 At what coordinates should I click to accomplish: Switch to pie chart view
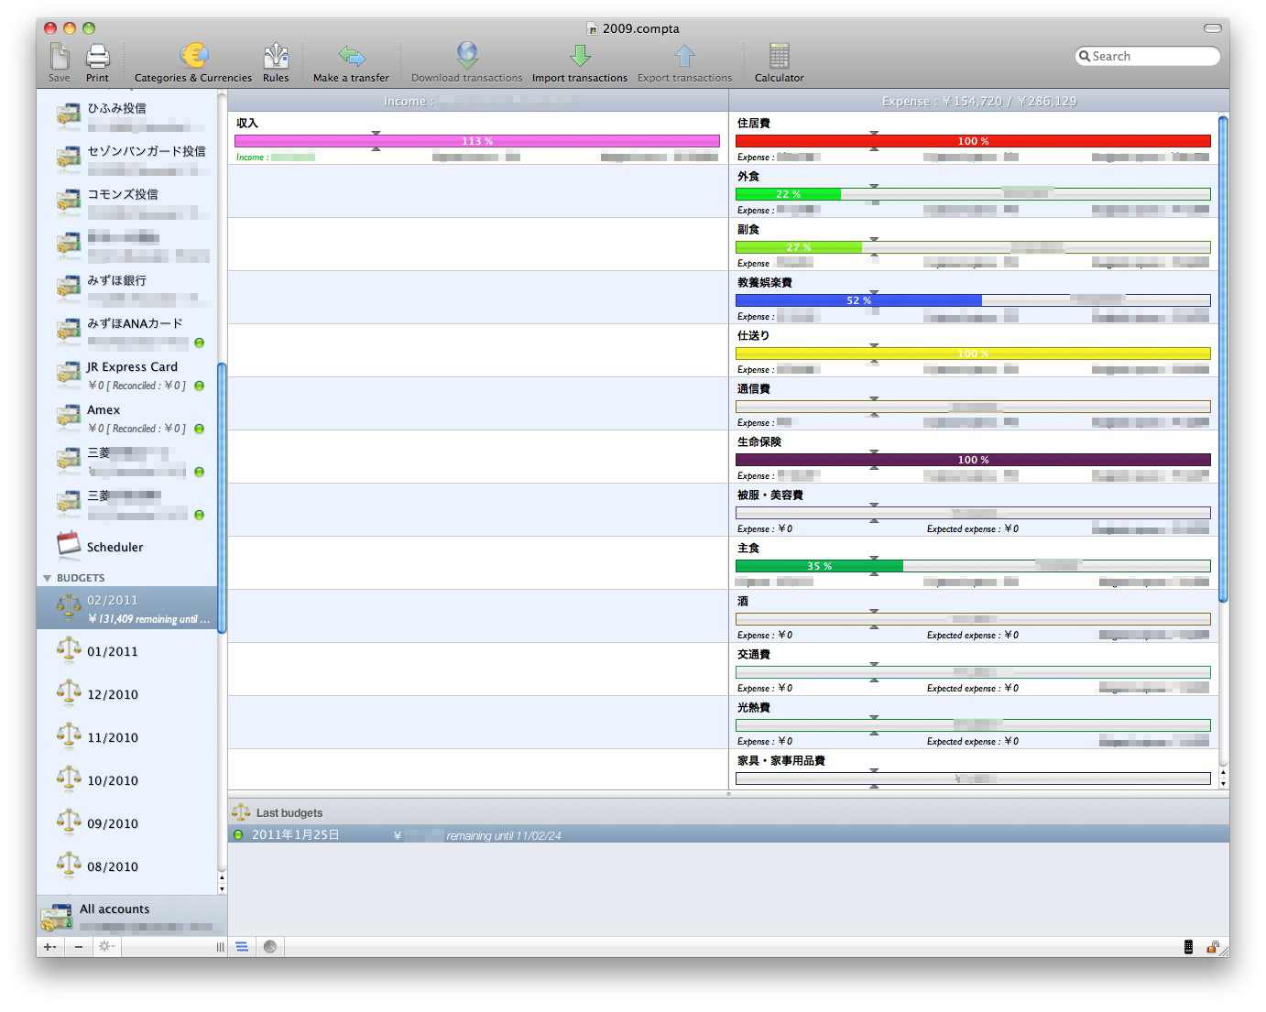(270, 947)
